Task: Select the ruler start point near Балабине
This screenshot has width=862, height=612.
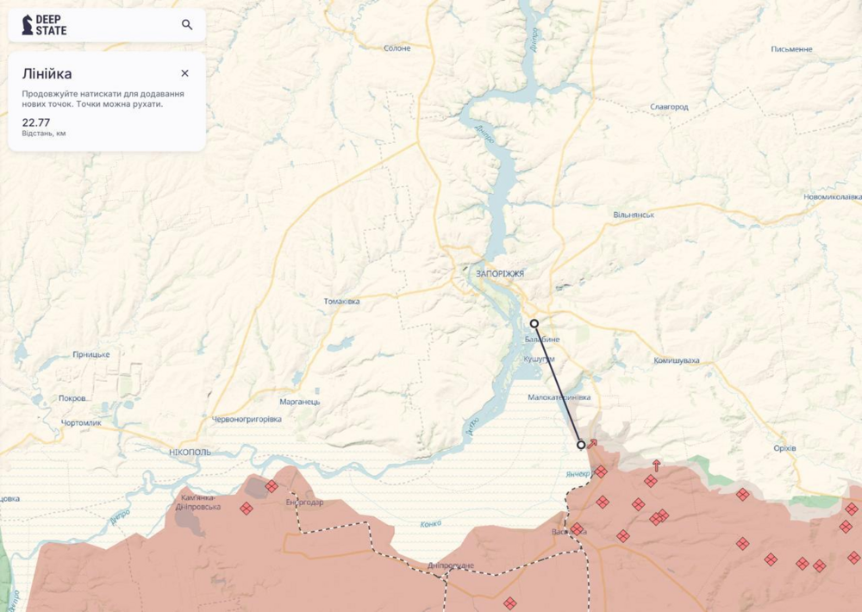Action: pyautogui.click(x=534, y=323)
